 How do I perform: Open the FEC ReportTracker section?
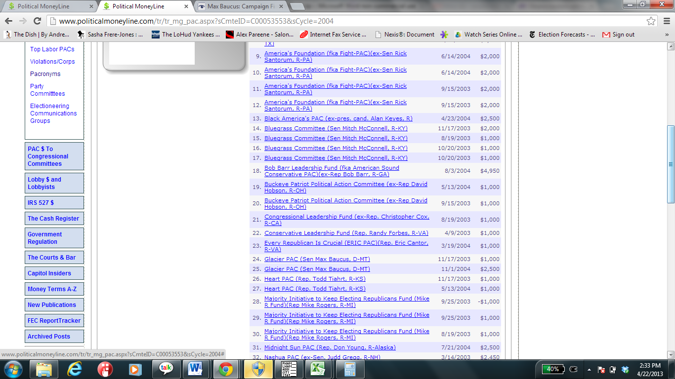click(54, 321)
